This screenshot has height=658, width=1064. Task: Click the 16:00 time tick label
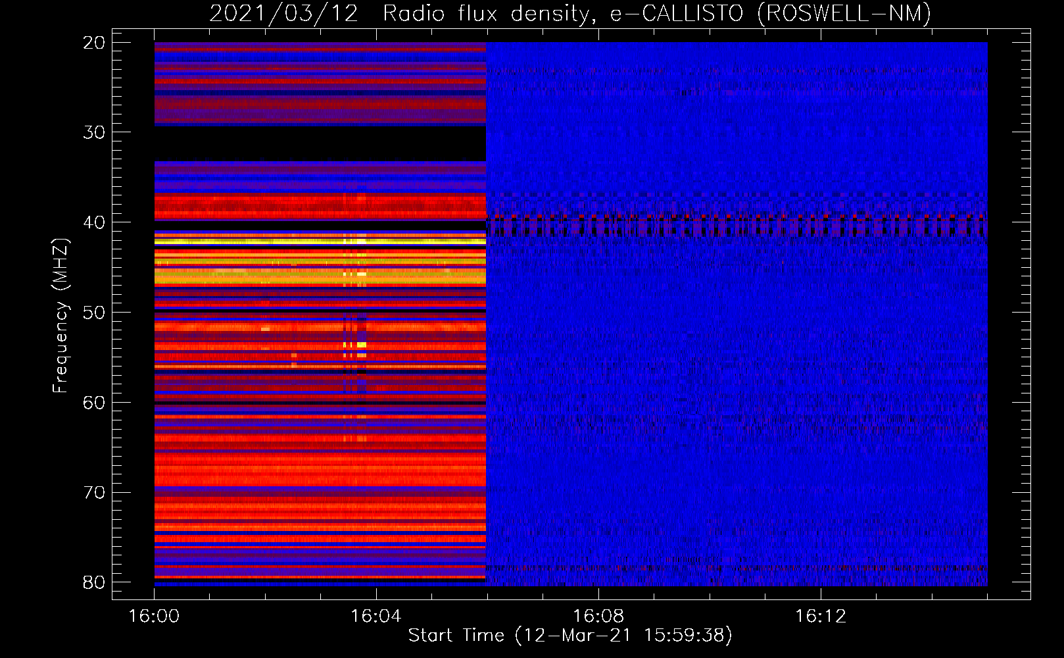(x=154, y=617)
